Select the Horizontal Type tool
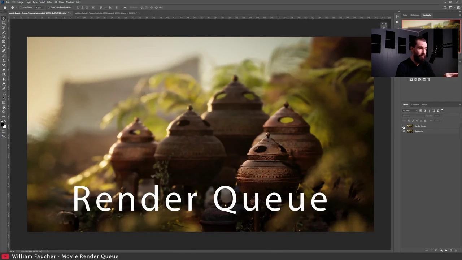The image size is (462, 260). (4, 93)
